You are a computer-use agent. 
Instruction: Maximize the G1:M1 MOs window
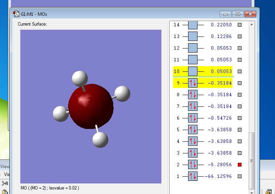pos(237,14)
